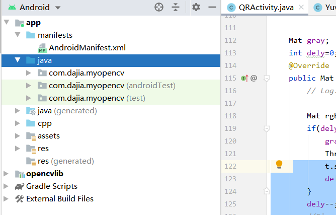Viewport: 336px width, 215px height.
Task: Click the "@Override" annotation on line 114
Action: (309, 65)
